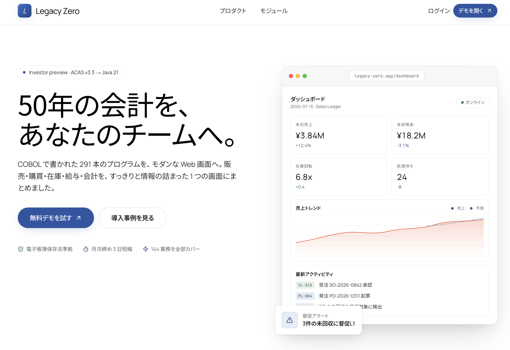The height and width of the screenshot is (350, 510).
Task: Click the -3.1% change value
Action: [x=403, y=146]
